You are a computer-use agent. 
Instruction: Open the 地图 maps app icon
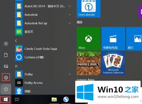[x=19, y=91]
